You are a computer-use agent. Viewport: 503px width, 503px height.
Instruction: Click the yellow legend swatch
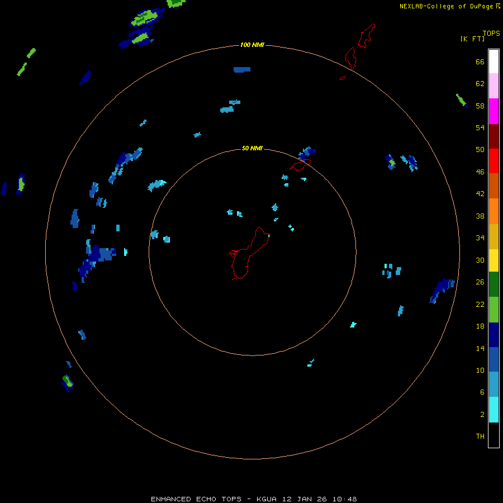[x=493, y=260]
